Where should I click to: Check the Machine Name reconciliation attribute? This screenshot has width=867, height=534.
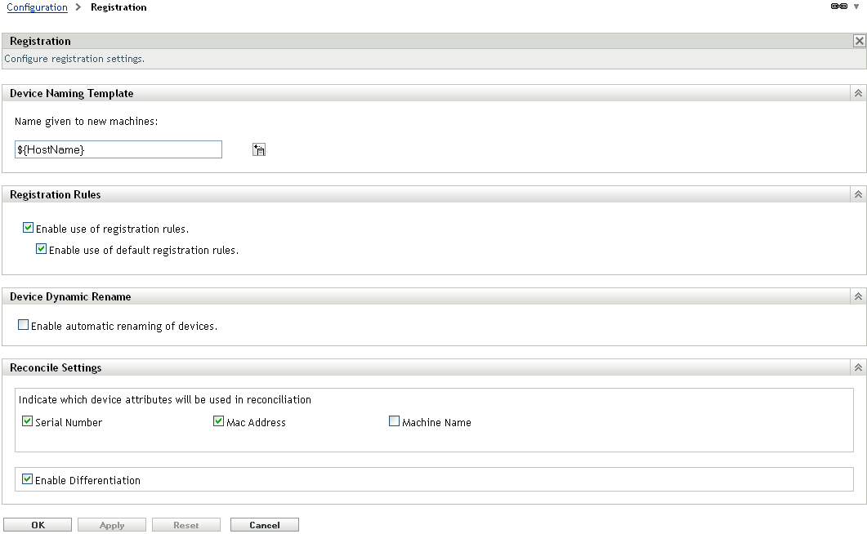[x=394, y=420]
